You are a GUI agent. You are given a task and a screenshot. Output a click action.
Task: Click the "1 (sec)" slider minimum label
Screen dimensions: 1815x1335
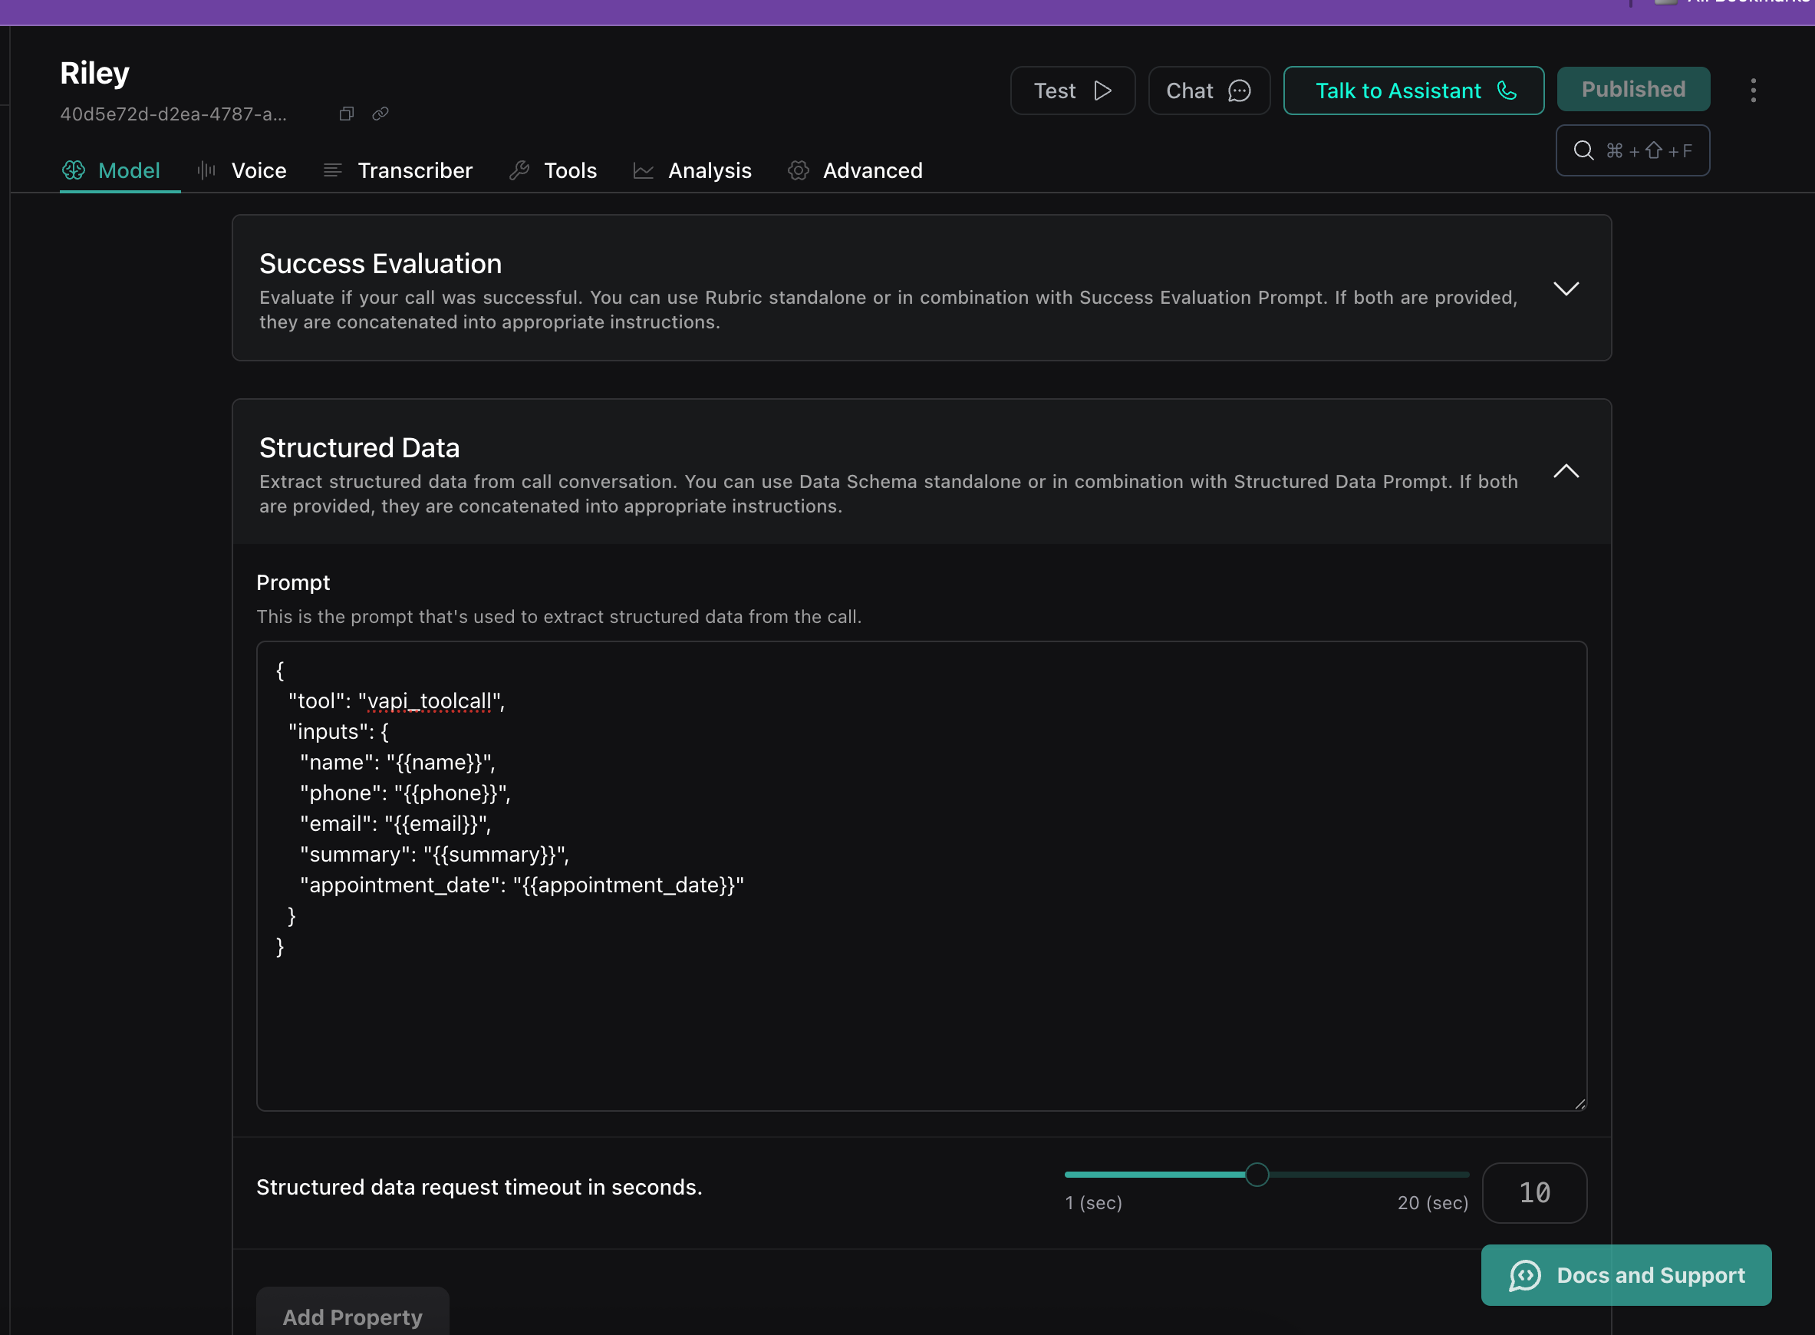pyautogui.click(x=1094, y=1202)
